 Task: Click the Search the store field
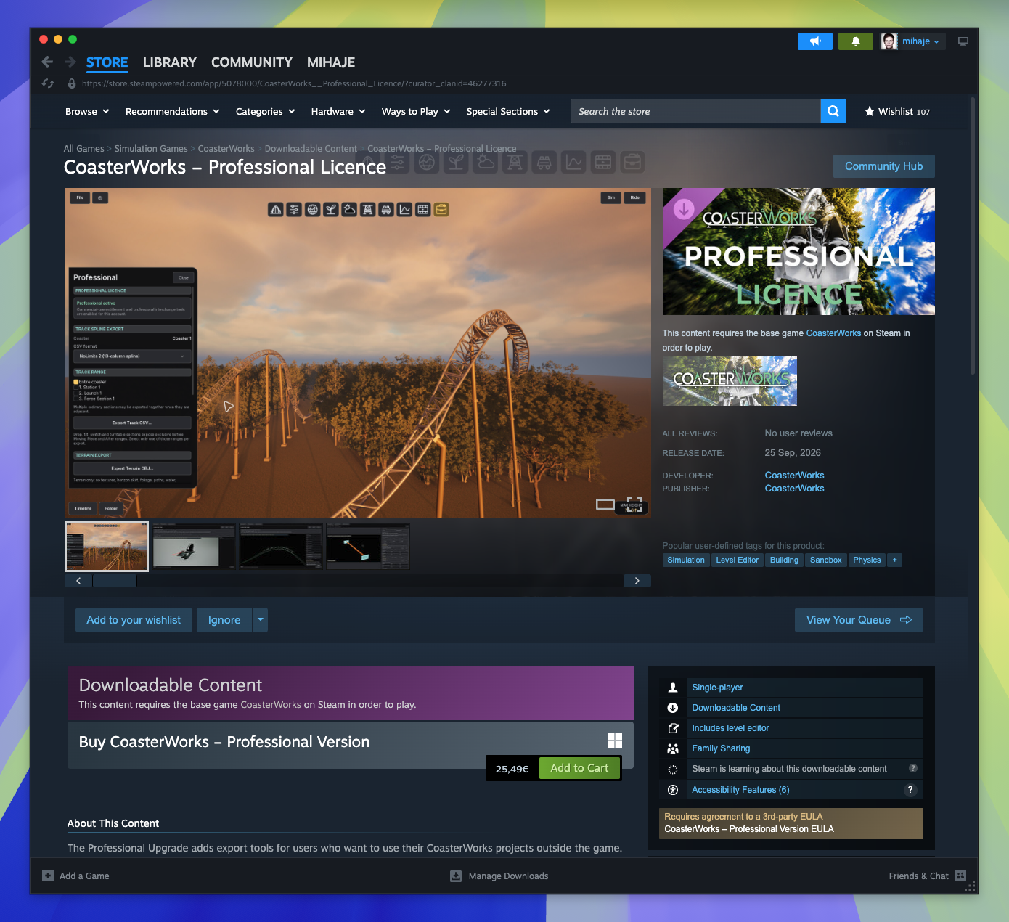tap(695, 111)
